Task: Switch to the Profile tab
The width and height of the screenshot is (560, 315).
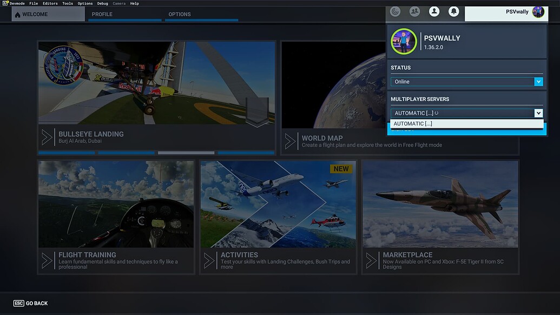Action: (x=102, y=14)
